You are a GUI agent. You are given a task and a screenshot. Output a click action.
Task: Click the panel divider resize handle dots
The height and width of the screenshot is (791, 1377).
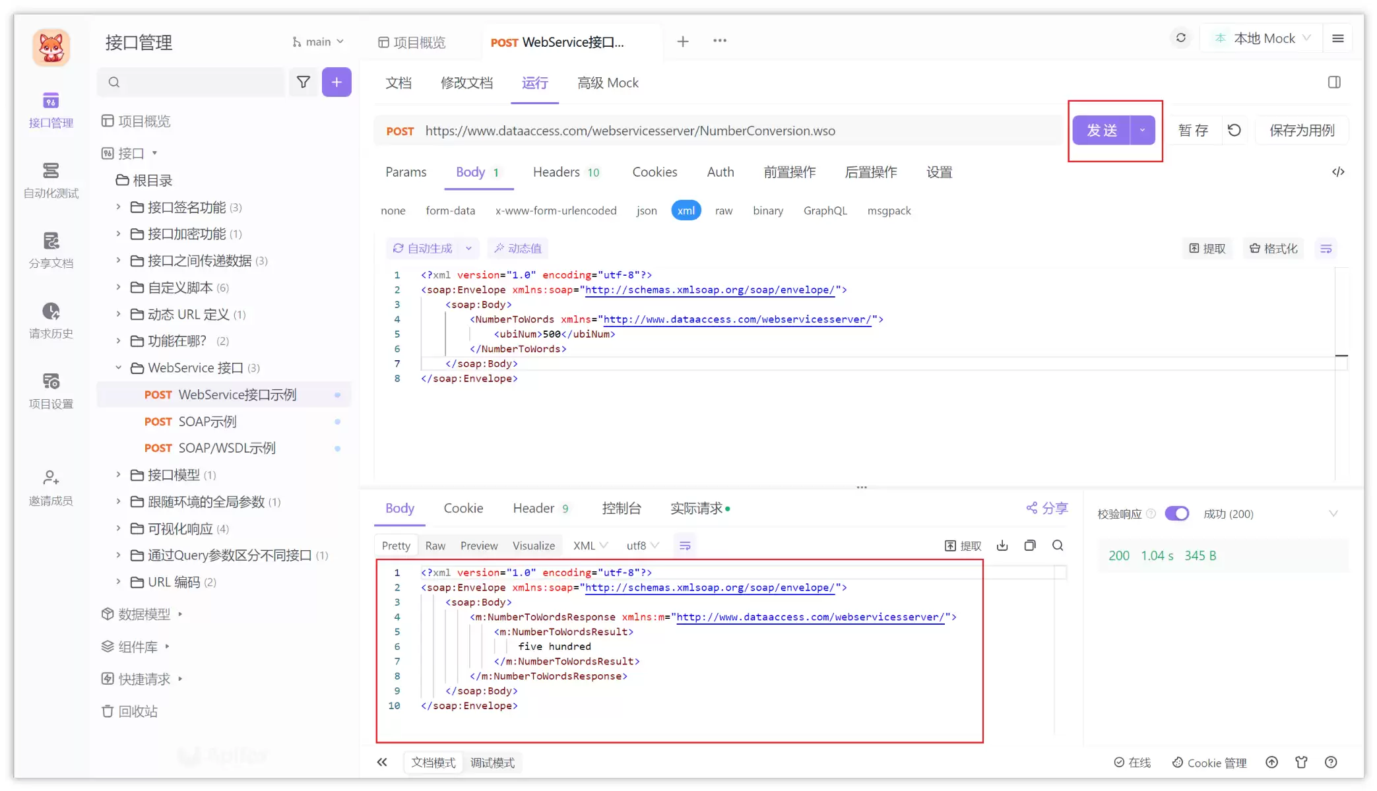862,488
